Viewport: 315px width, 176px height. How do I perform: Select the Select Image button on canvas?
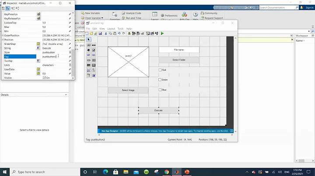[x=128, y=90]
